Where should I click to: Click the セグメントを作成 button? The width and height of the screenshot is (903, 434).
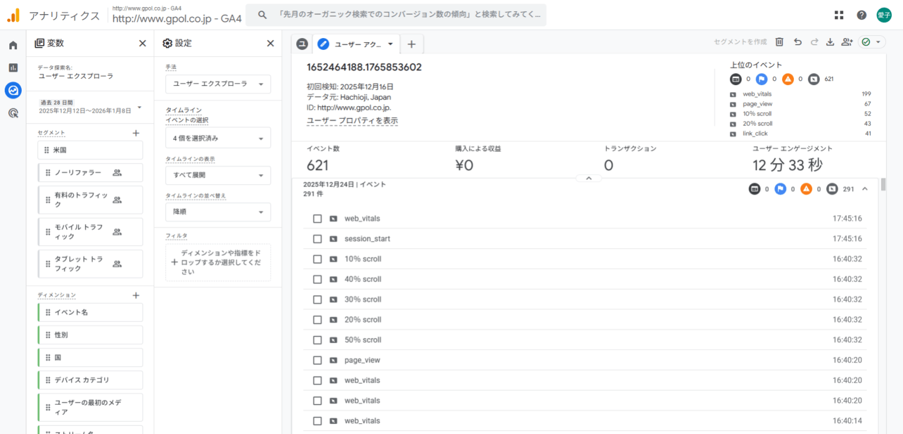pos(740,42)
